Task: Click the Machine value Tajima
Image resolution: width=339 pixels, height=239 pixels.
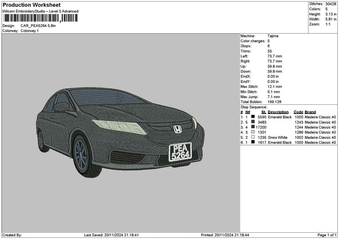Action: click(x=272, y=36)
